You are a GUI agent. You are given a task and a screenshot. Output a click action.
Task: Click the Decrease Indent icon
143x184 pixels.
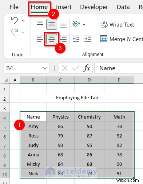click(76, 39)
